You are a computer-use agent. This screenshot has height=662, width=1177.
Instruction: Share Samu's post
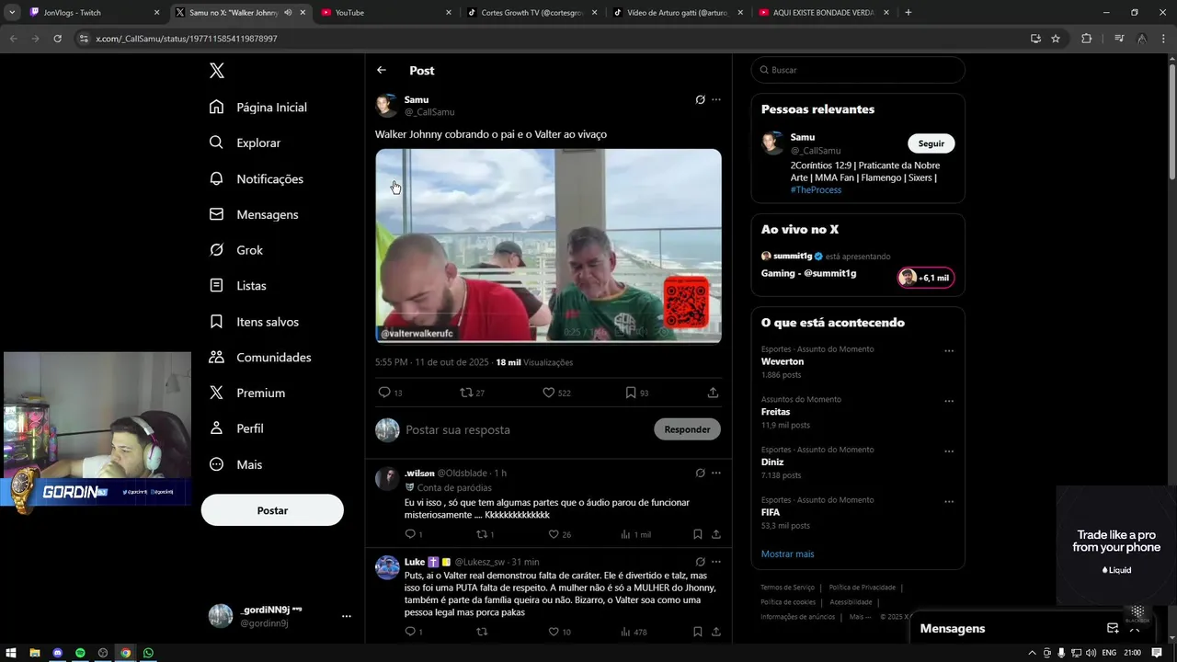click(713, 393)
